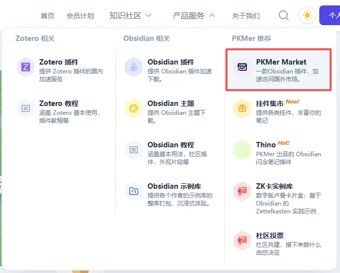Click the Obsidian 插件 gem icon
The width and height of the screenshot is (340, 273).
(134, 67)
